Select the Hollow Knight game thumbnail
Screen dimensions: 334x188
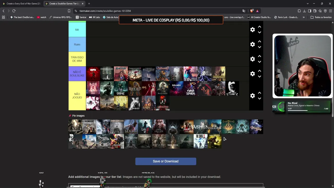tap(149, 74)
